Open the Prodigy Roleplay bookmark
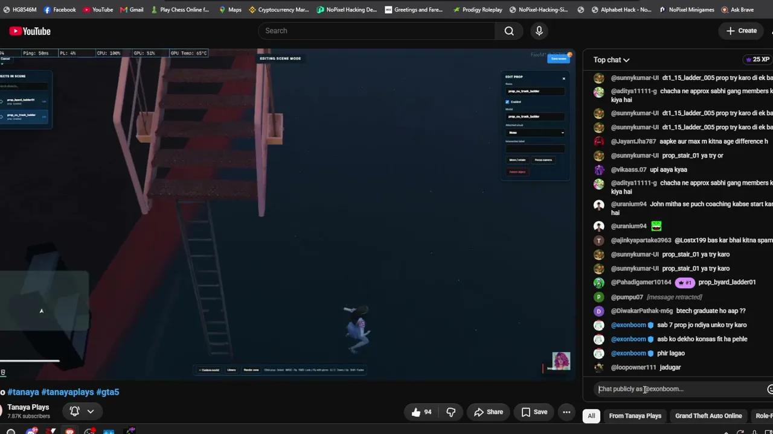This screenshot has height=434, width=773. pos(478,10)
